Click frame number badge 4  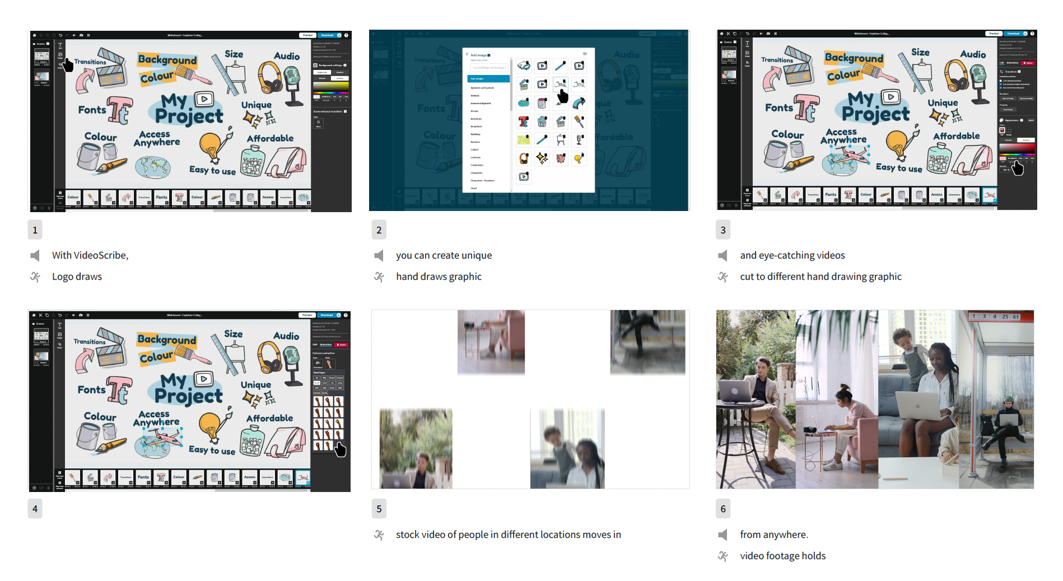pos(35,509)
